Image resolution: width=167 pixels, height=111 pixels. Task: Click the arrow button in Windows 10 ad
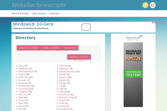click(86, 27)
